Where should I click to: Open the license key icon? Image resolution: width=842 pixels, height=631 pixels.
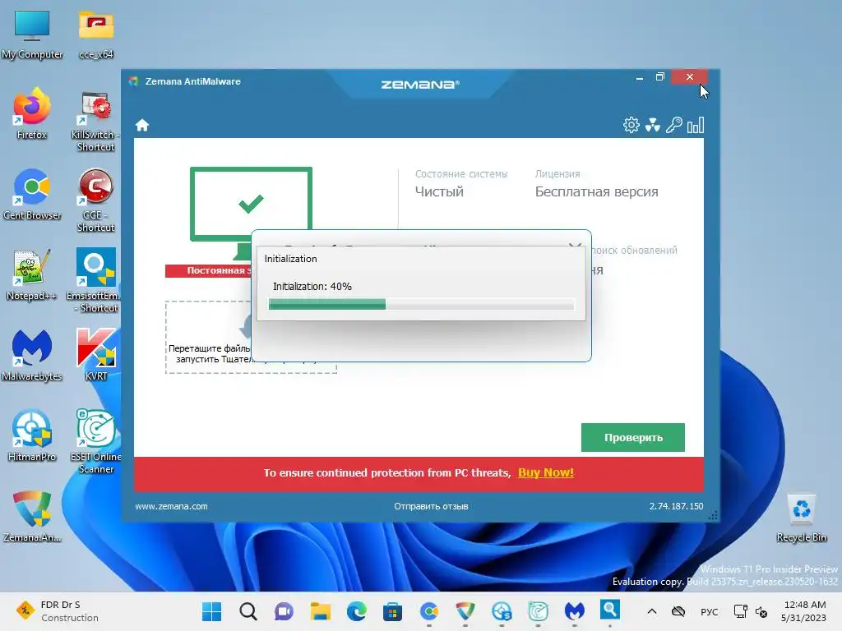point(674,125)
